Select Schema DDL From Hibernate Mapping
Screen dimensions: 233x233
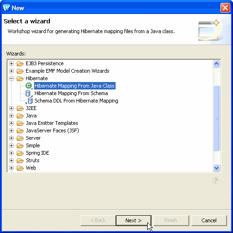(x=76, y=101)
